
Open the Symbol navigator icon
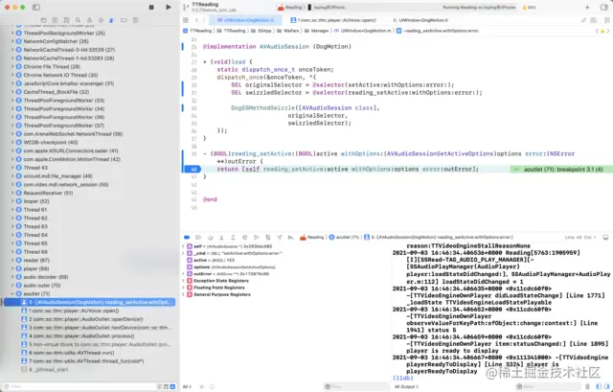pyautogui.click(x=66, y=20)
